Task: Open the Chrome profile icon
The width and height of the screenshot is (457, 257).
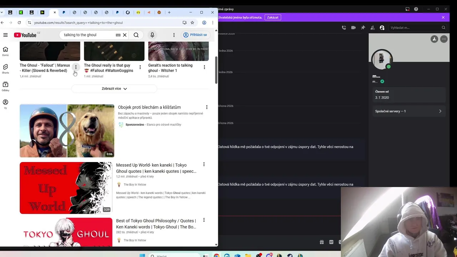Action: tap(204, 22)
